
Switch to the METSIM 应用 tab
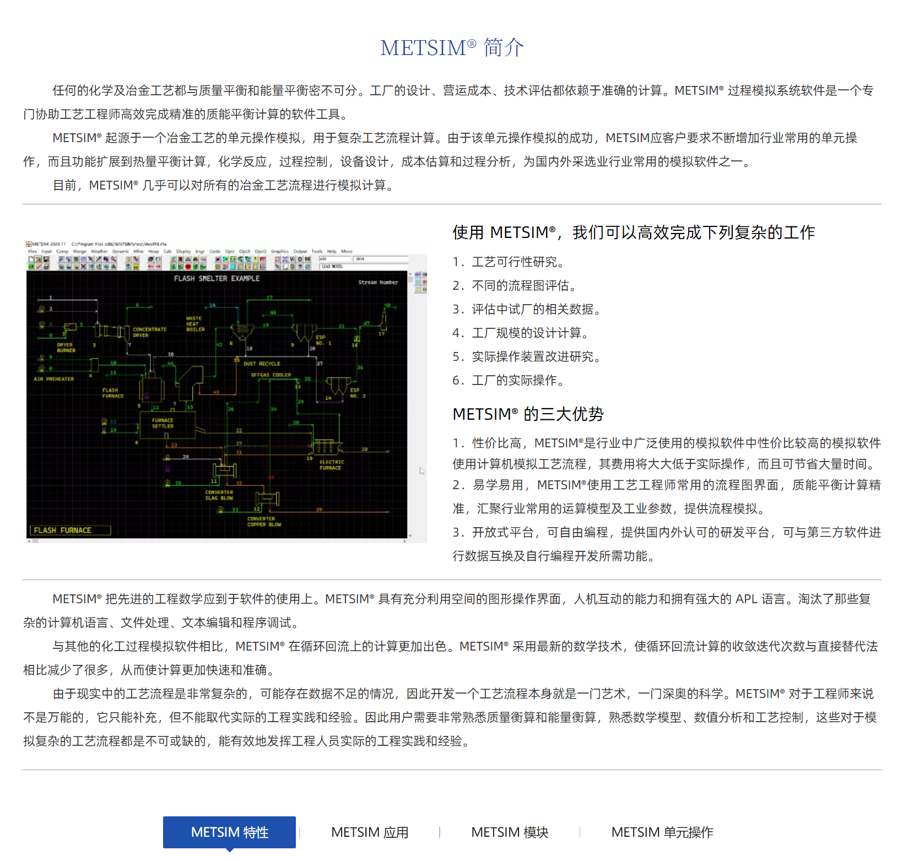click(x=370, y=832)
